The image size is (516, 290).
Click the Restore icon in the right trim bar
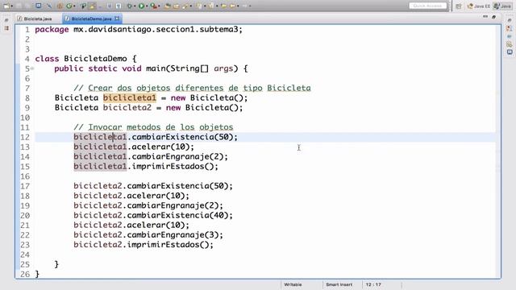pyautogui.click(x=509, y=20)
